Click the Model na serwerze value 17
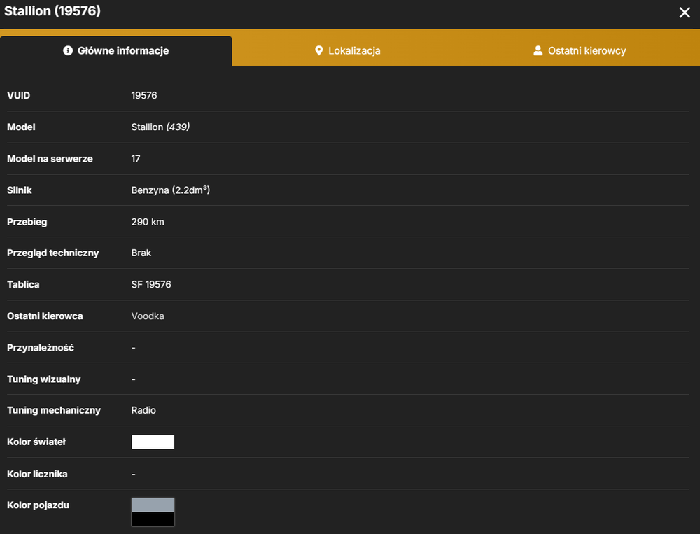This screenshot has height=534, width=700. click(x=136, y=158)
